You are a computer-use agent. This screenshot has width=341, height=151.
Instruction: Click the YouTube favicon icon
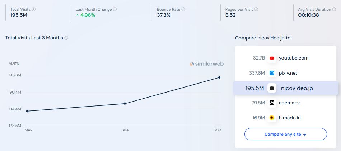pyautogui.click(x=272, y=58)
